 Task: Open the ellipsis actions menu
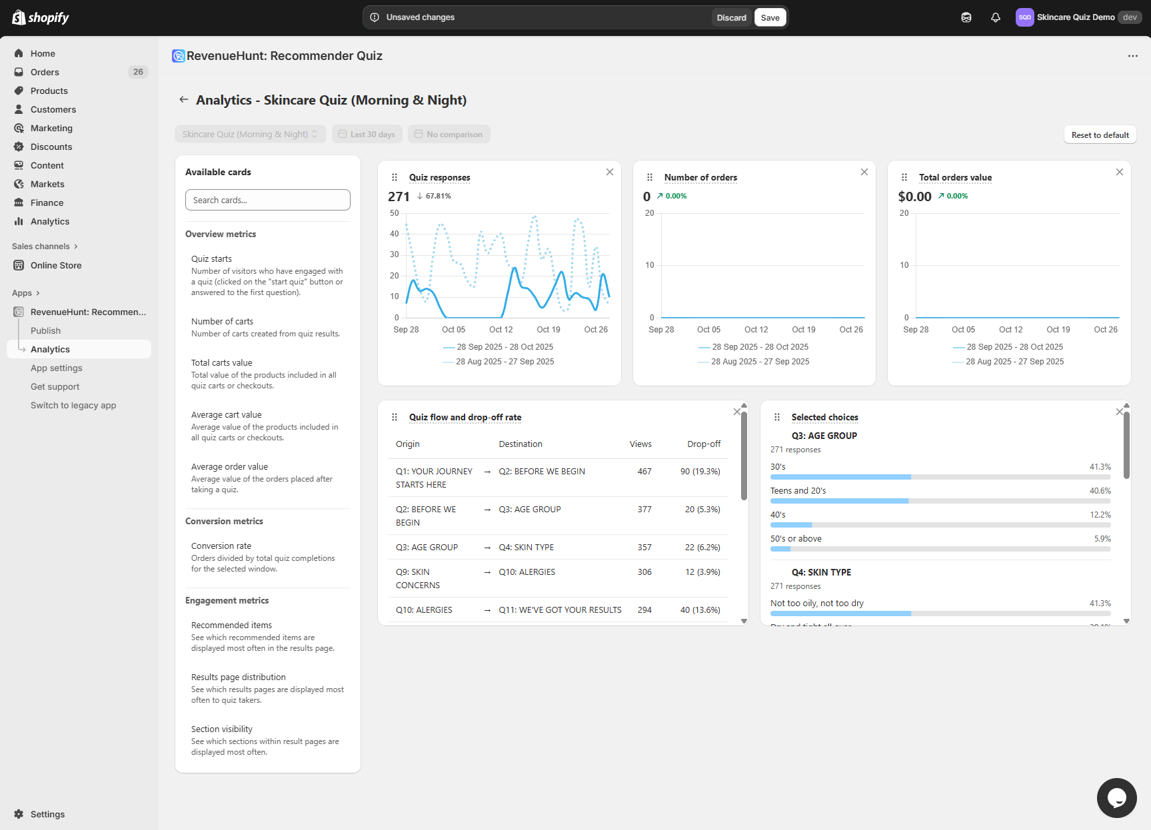(1132, 56)
